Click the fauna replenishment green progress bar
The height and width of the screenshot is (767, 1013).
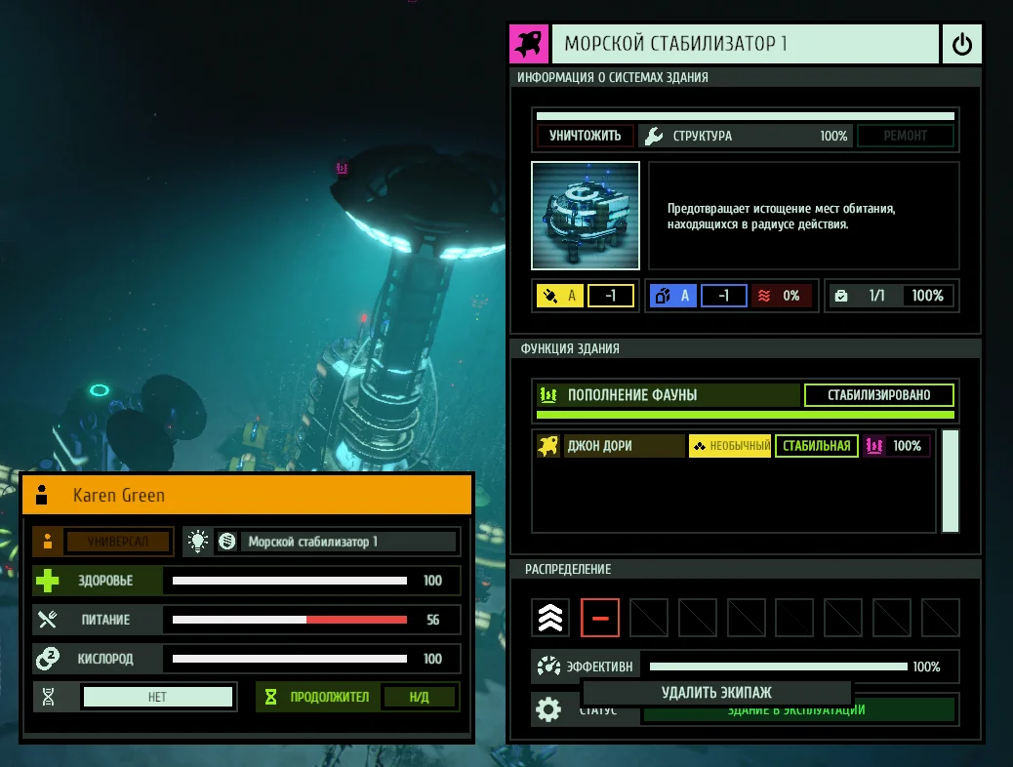(746, 415)
